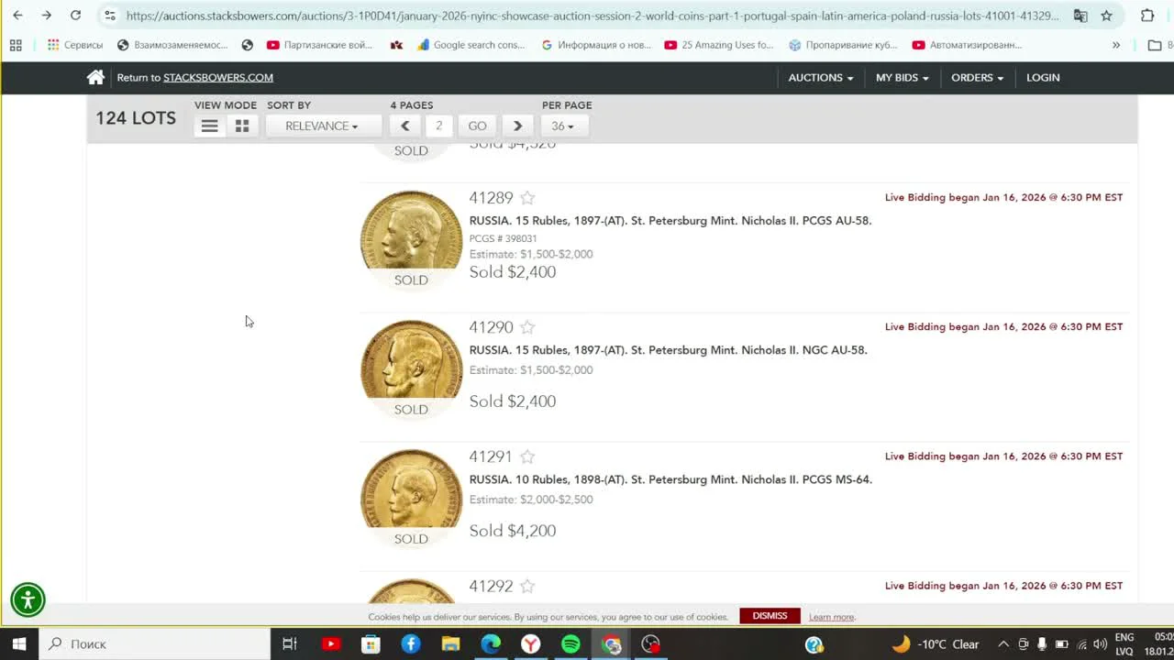Open YouTube from the taskbar
This screenshot has width=1174, height=660.
(330, 643)
